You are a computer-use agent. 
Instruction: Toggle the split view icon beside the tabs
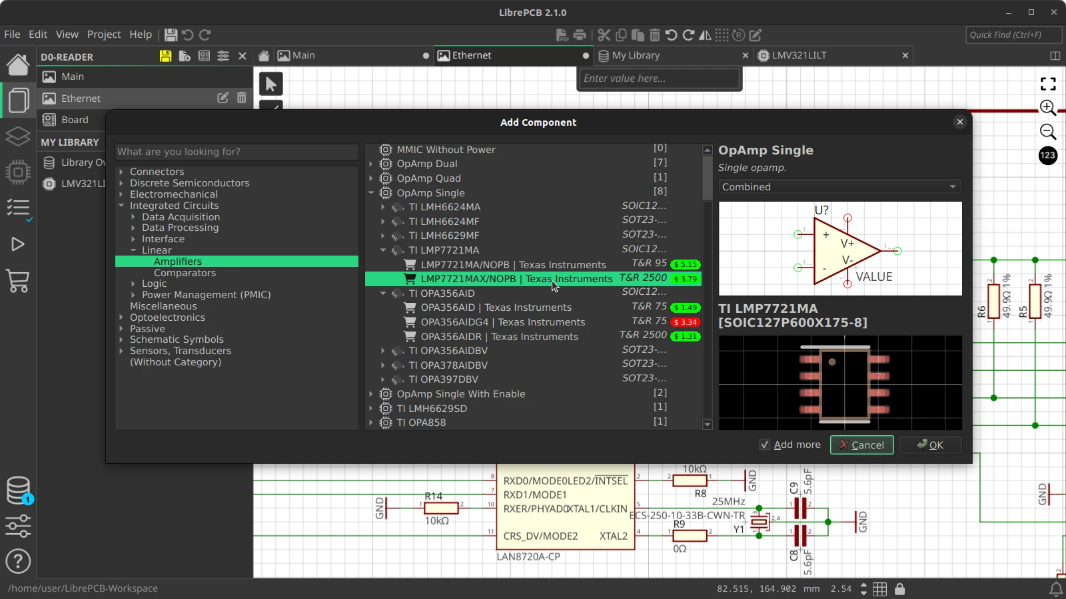(x=1055, y=55)
